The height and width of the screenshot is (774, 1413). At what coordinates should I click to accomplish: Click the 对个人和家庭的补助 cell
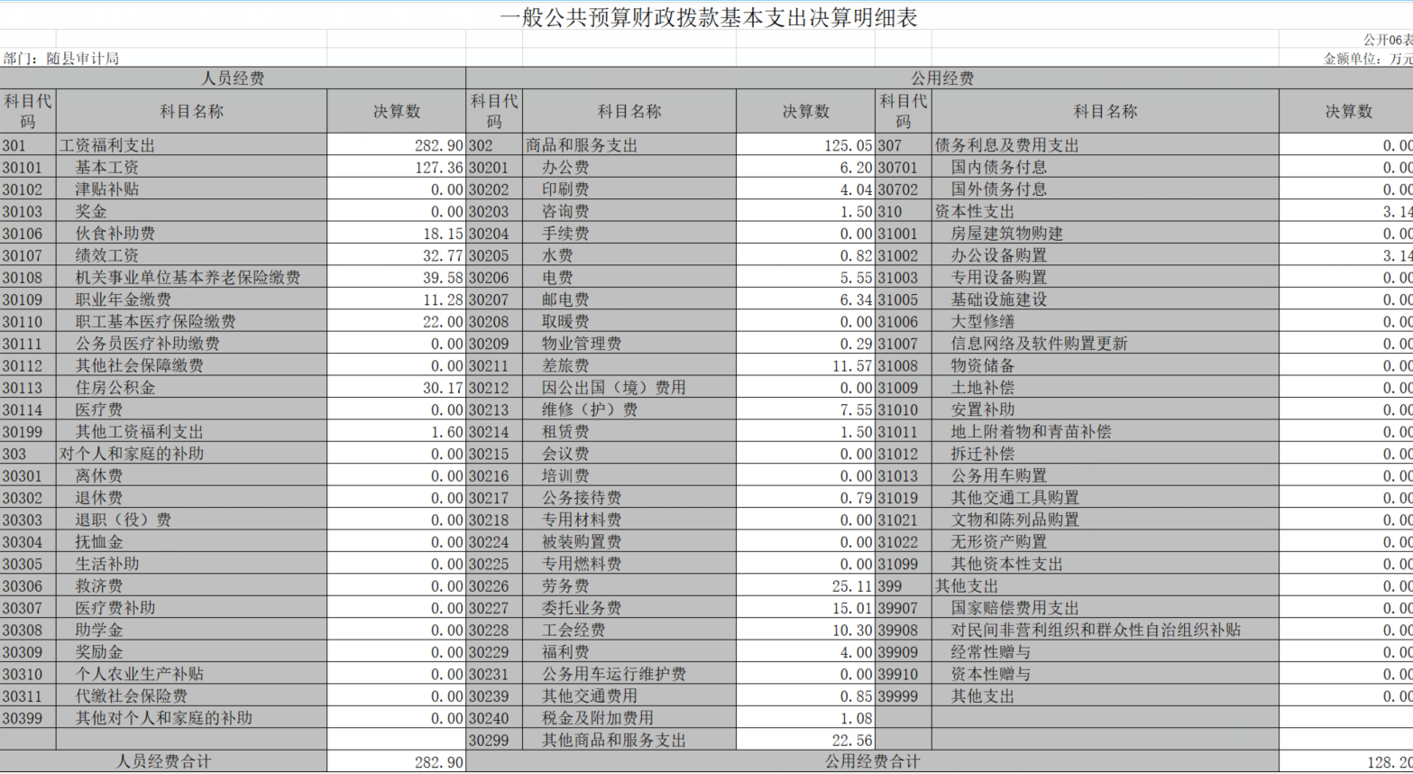[191, 454]
